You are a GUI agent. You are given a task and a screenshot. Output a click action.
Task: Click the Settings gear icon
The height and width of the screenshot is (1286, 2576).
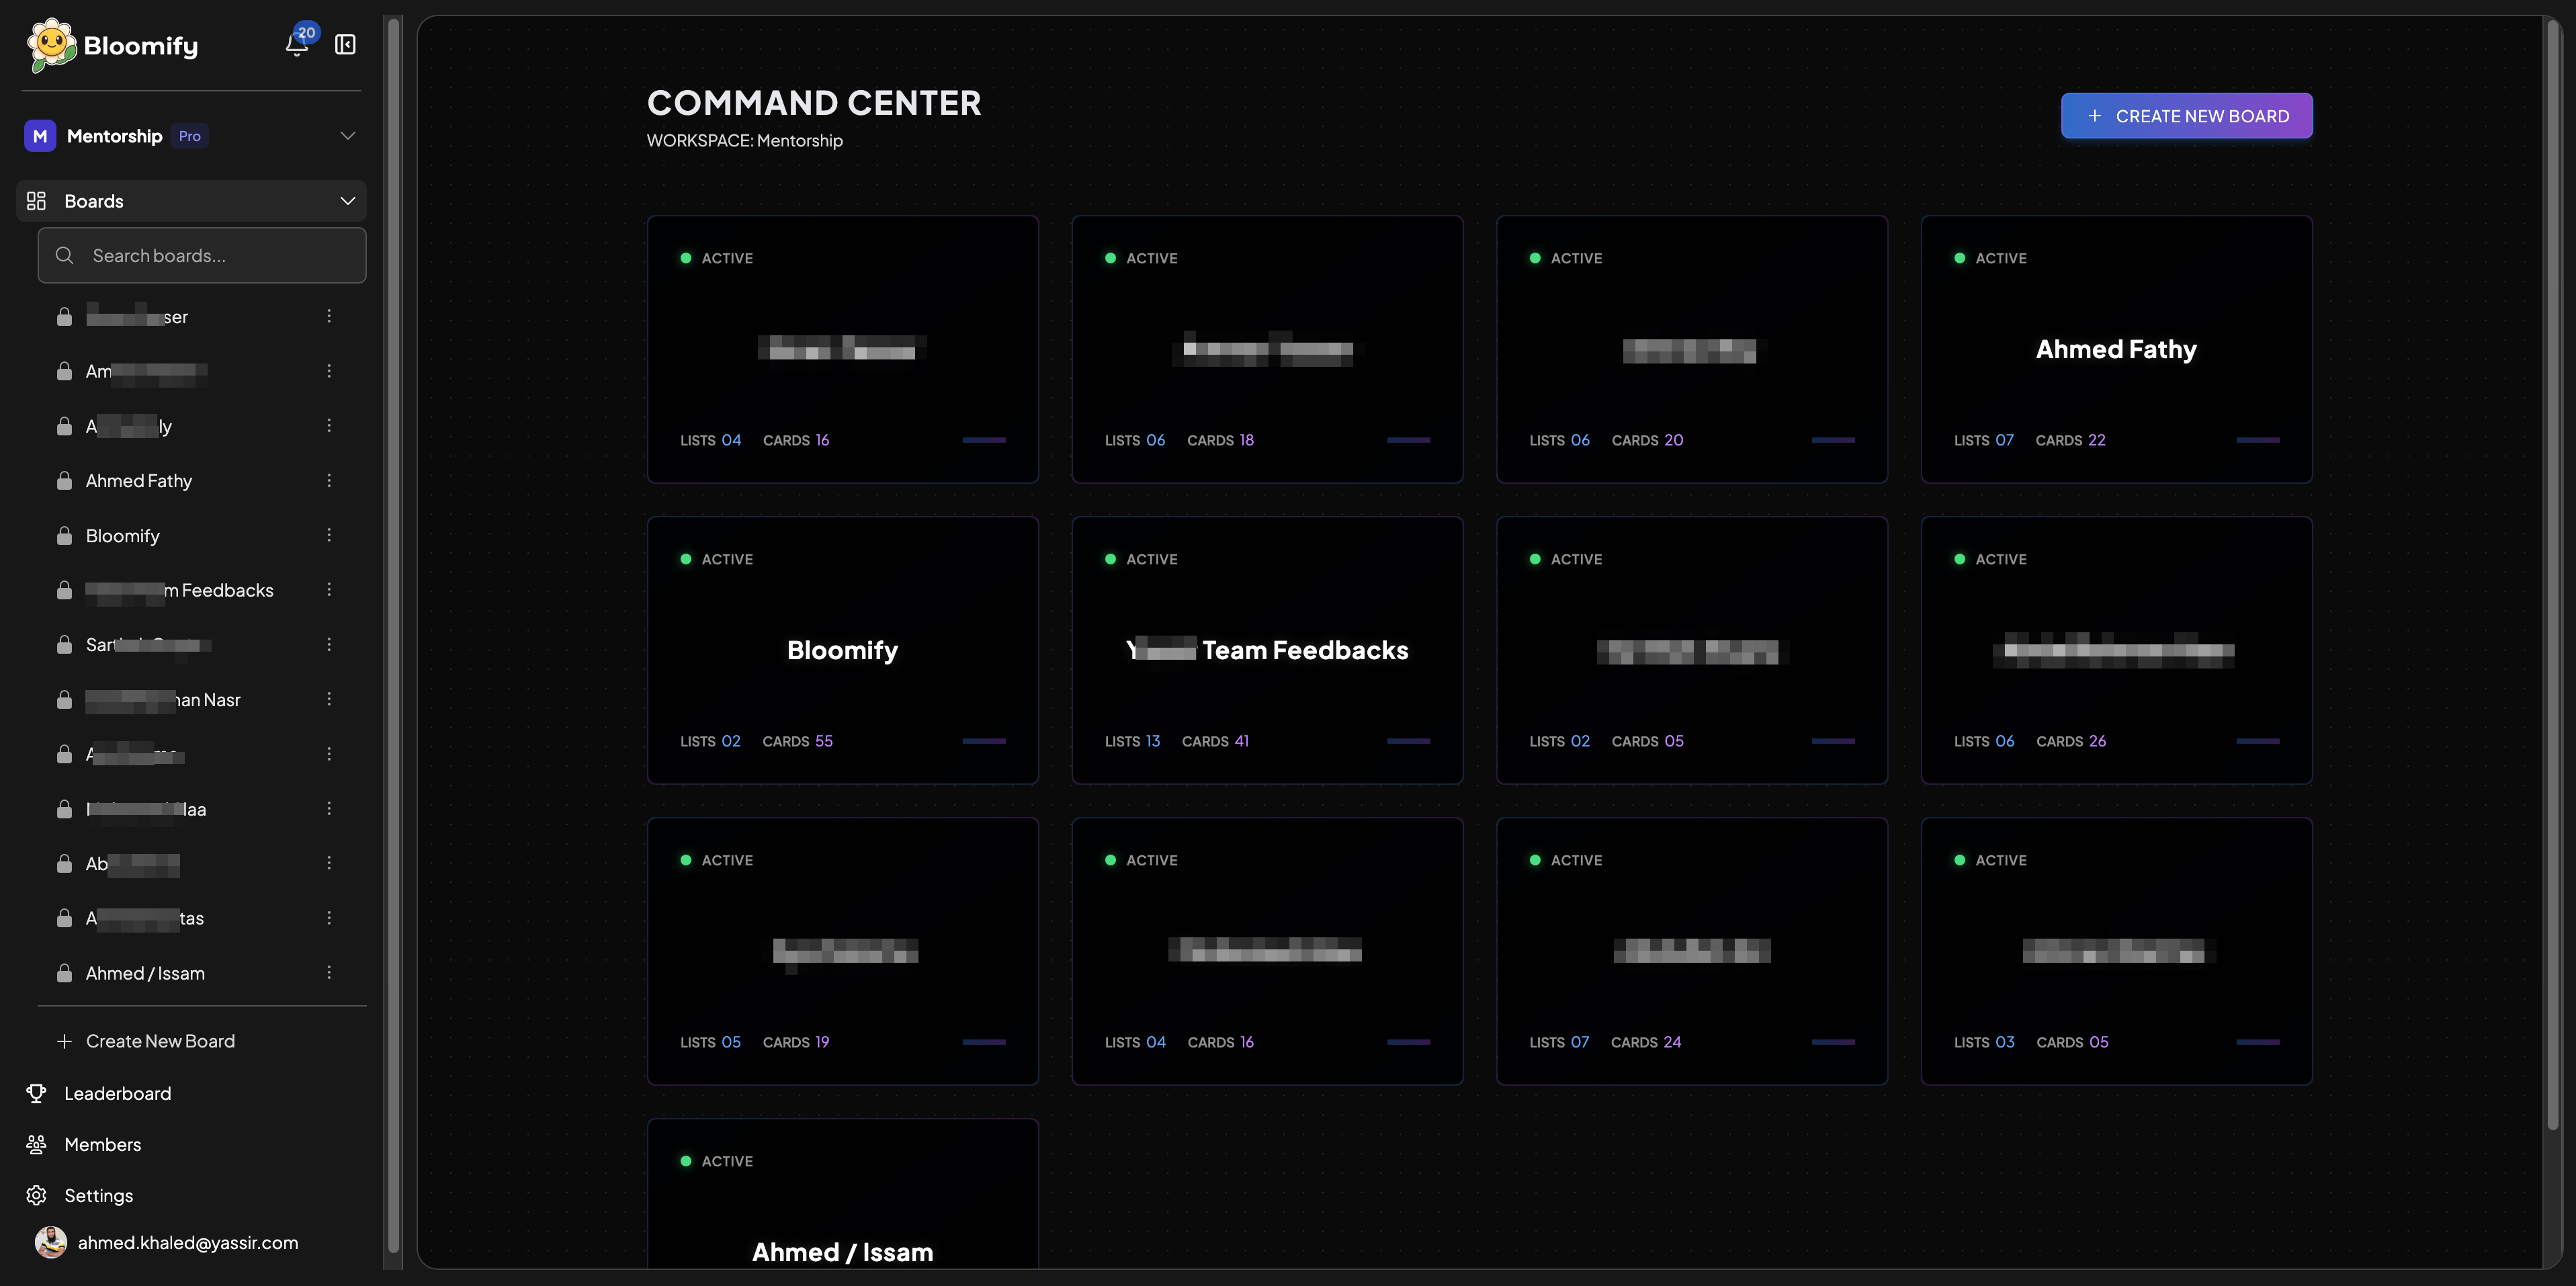coord(37,1195)
